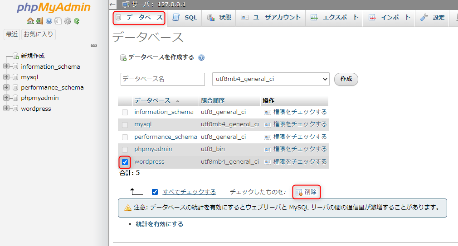The height and width of the screenshot is (246, 458).
Task: Click the wordpress database link in table
Action: coord(149,162)
